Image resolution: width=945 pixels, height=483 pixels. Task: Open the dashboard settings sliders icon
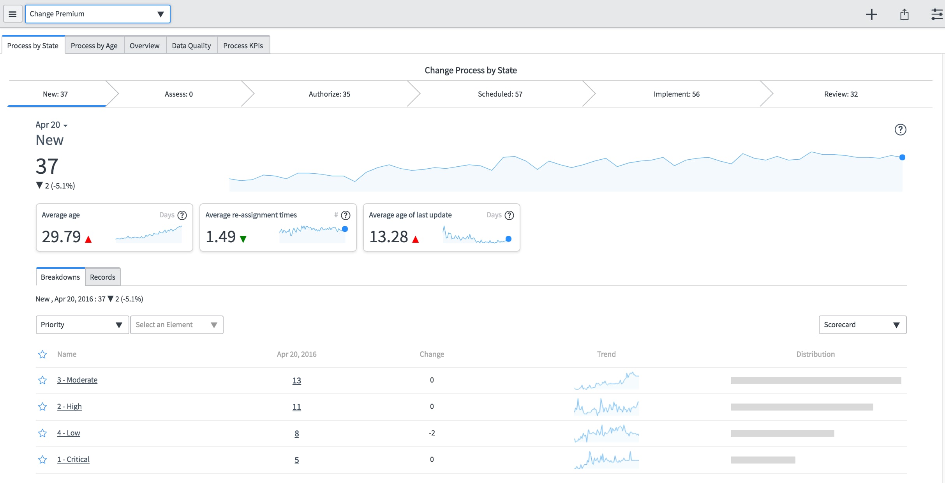pyautogui.click(x=937, y=14)
